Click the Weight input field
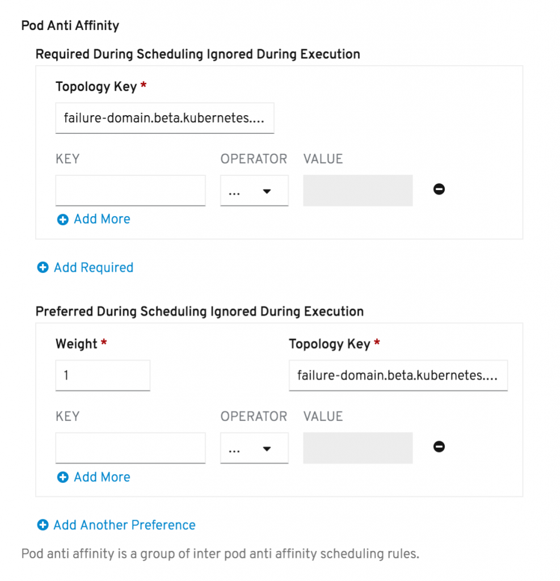560x581 pixels. click(x=103, y=376)
